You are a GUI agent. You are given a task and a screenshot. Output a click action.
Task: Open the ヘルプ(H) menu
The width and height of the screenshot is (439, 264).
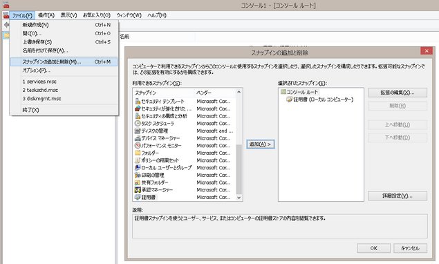pyautogui.click(x=157, y=15)
